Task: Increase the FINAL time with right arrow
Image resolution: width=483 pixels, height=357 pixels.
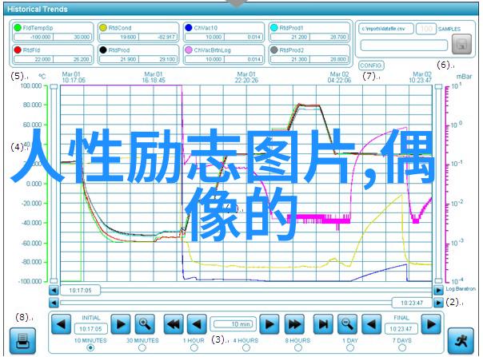Action: click(x=431, y=324)
